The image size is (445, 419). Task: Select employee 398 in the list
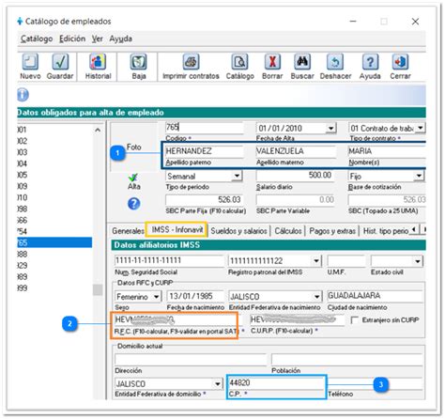tap(54, 209)
